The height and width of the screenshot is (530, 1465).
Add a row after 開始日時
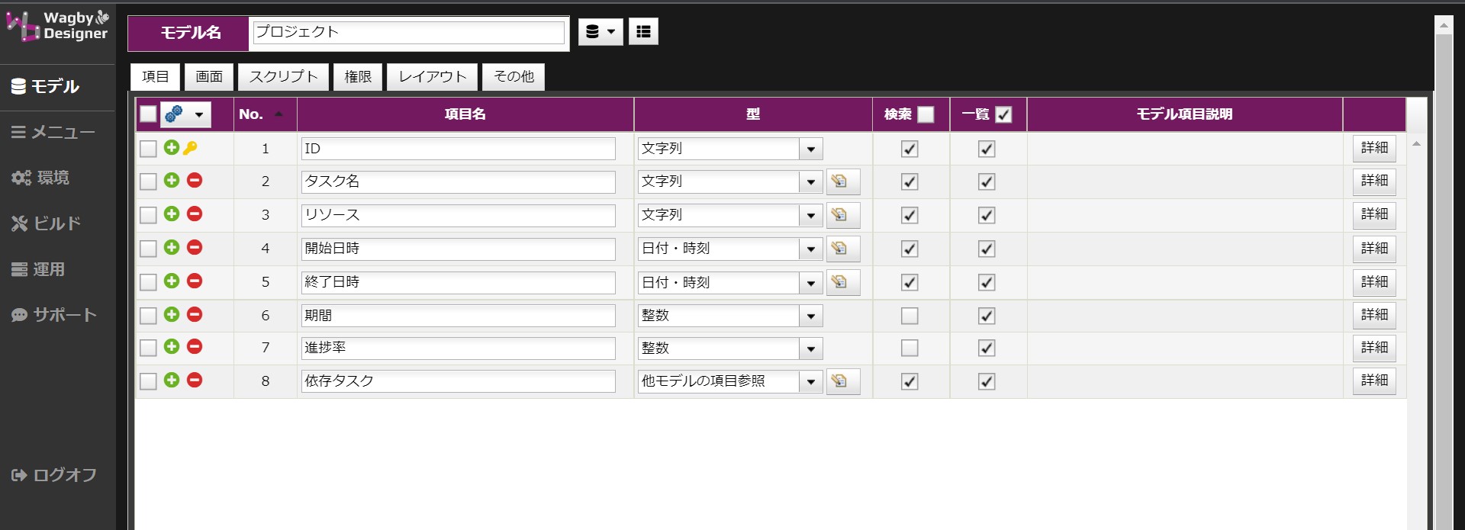coord(172,247)
